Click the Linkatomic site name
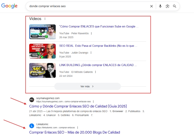The height and width of the screenshot is (136, 194). pos(42,124)
